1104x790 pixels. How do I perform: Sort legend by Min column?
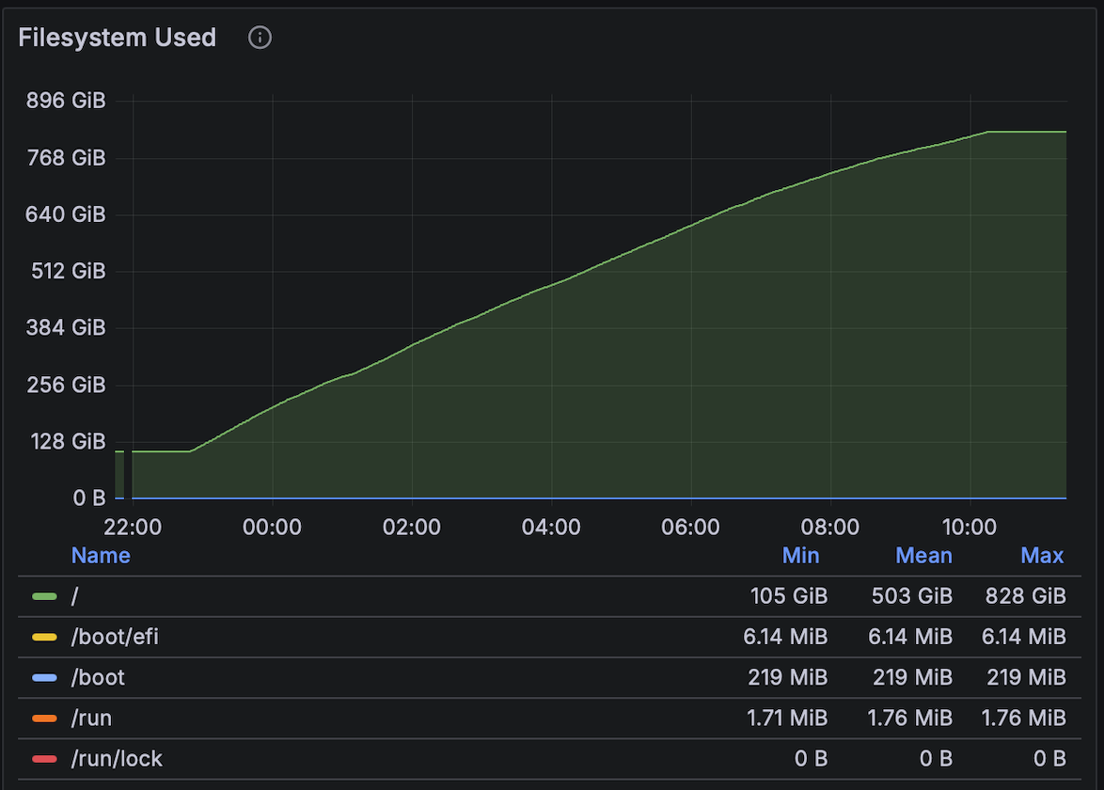pyautogui.click(x=800, y=556)
